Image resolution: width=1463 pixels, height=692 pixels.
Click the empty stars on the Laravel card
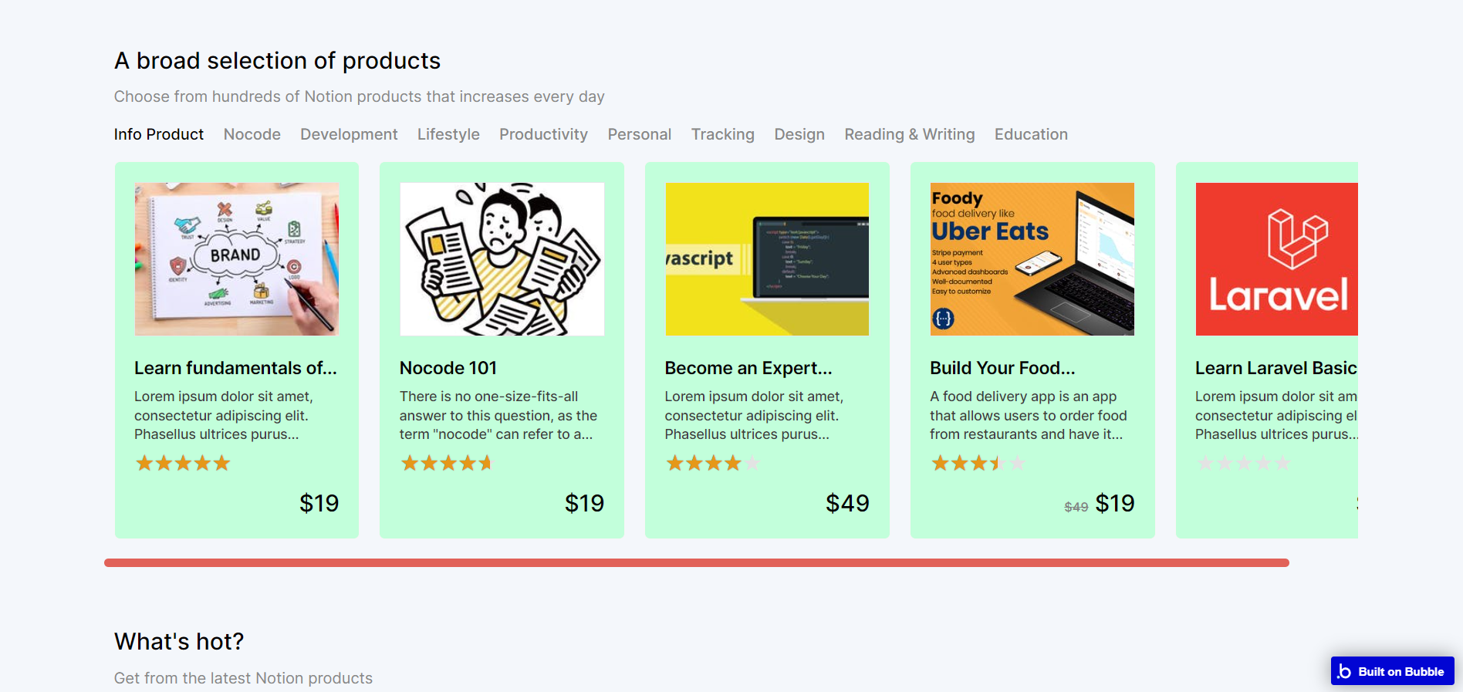pyautogui.click(x=1243, y=463)
